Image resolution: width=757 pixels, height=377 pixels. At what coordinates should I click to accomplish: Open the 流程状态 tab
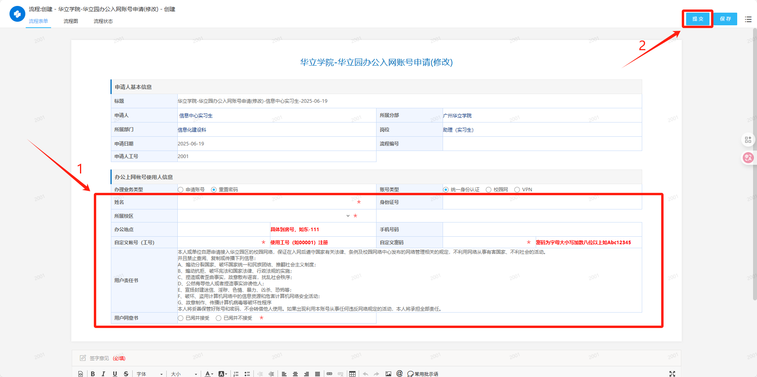pyautogui.click(x=103, y=21)
